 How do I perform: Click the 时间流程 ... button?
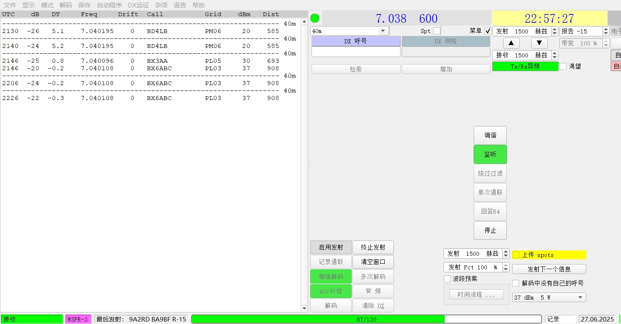tap(477, 295)
